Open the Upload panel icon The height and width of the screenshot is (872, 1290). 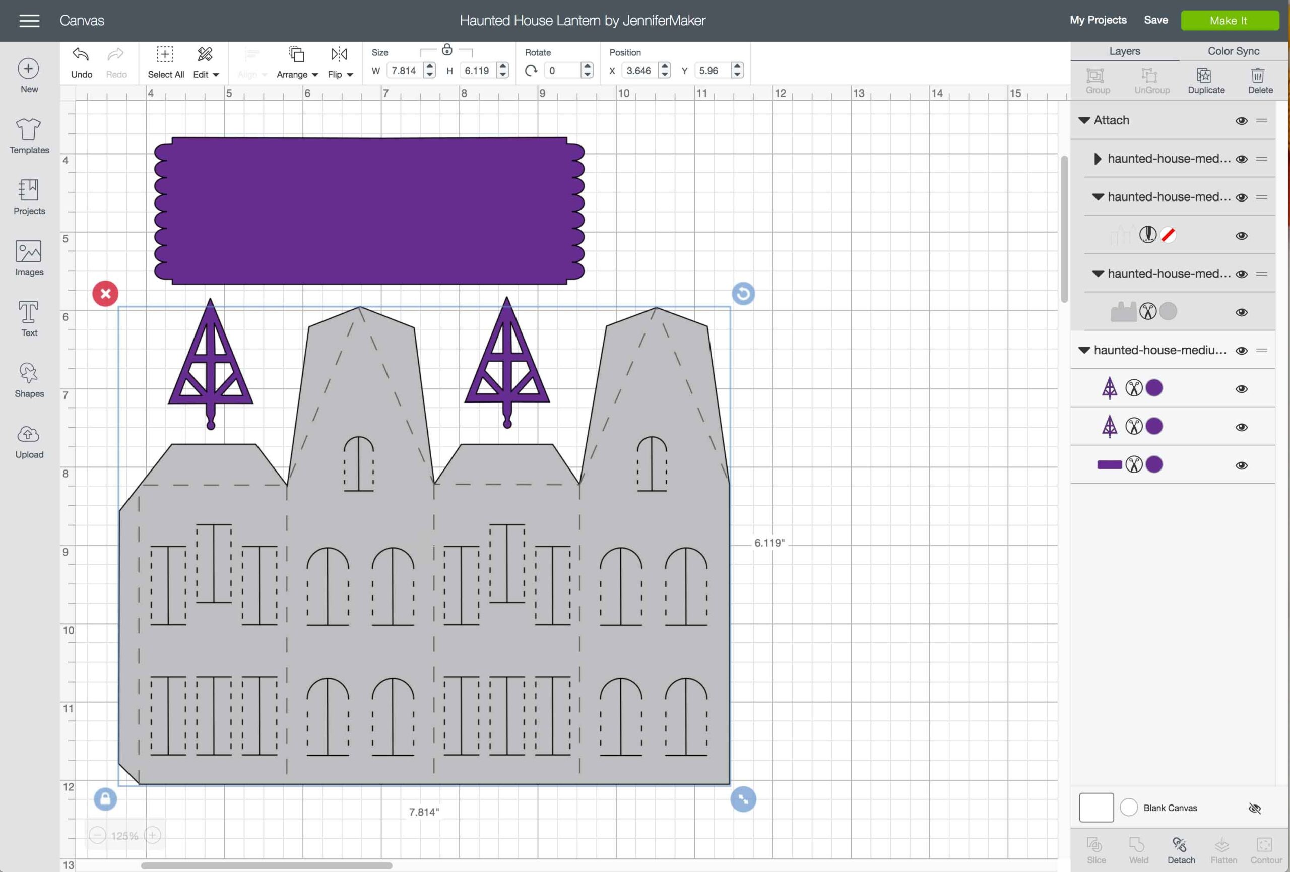[x=29, y=435]
